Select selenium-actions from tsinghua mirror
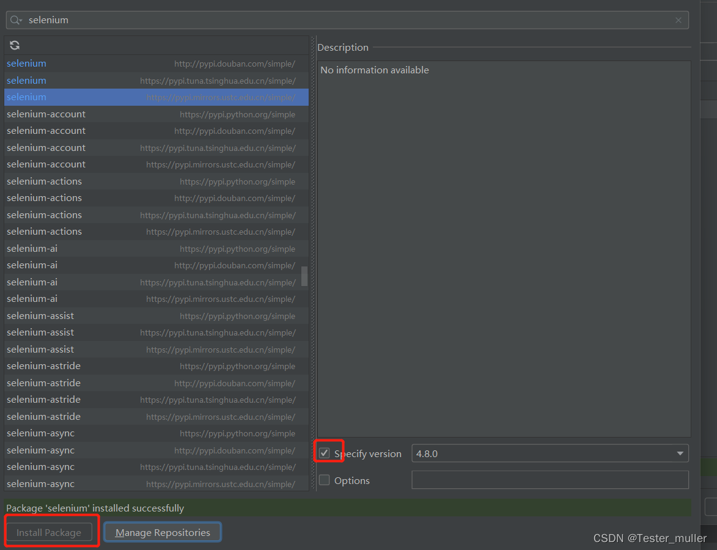Viewport: 717px width, 550px height. tap(156, 215)
